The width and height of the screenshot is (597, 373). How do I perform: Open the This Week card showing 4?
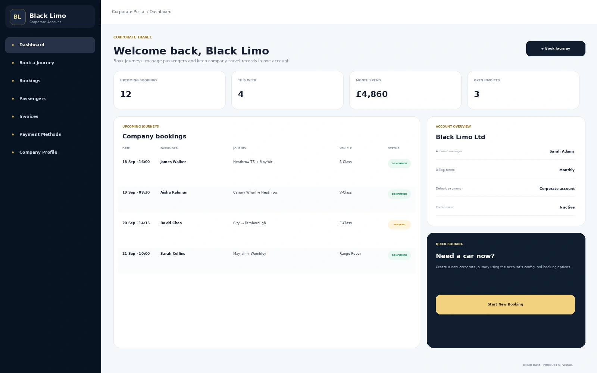coord(287,90)
